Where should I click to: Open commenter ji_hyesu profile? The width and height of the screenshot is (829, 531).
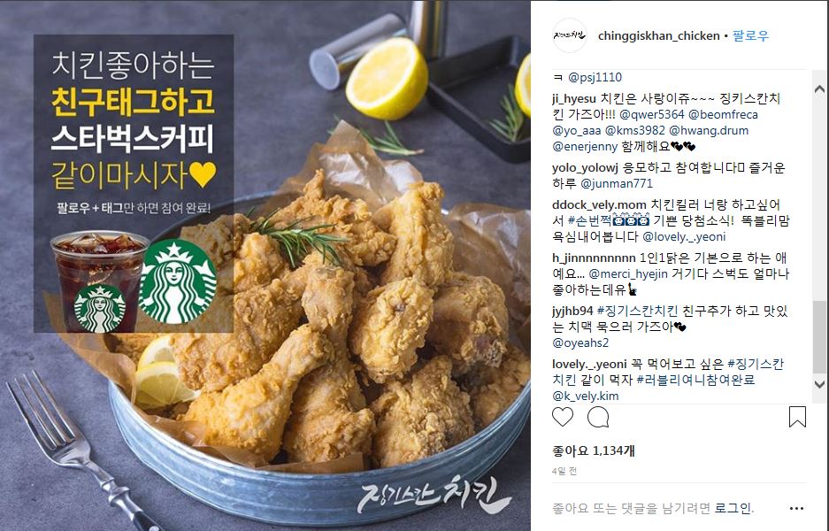(x=573, y=99)
